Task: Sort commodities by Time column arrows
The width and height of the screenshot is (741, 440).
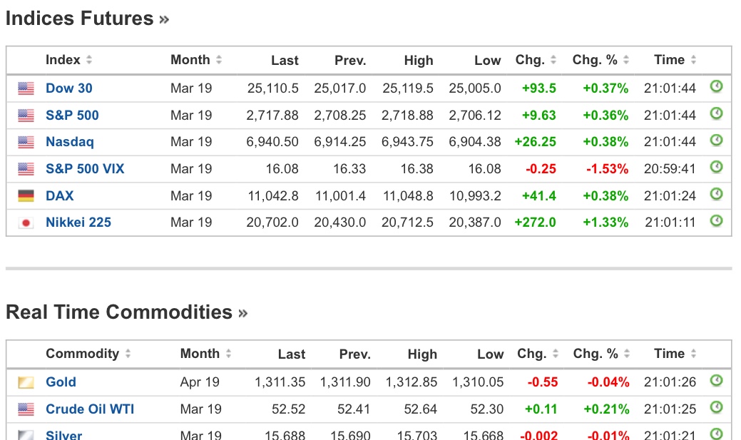Action: [x=693, y=354]
